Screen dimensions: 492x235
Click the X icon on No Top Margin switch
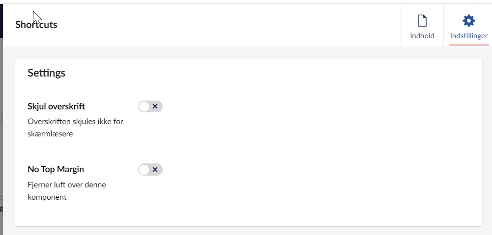coord(155,170)
